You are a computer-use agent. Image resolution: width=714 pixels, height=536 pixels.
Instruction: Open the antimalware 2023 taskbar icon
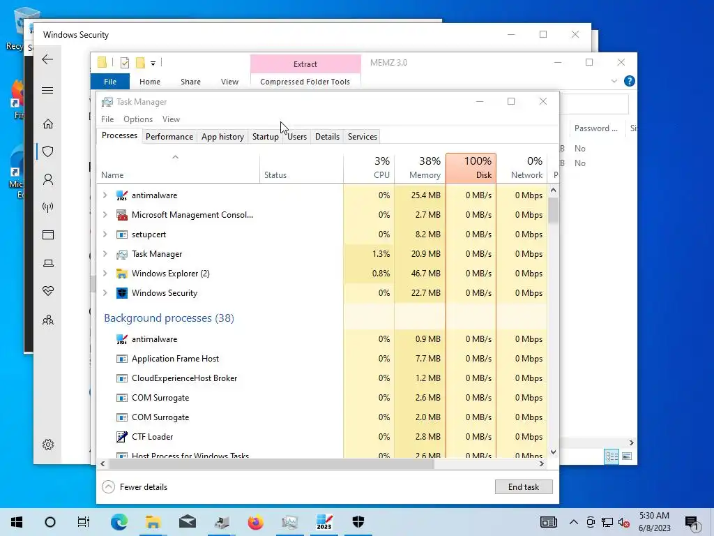(324, 522)
